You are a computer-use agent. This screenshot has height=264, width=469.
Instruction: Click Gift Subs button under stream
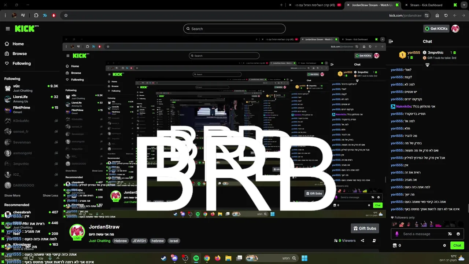pos(365,228)
